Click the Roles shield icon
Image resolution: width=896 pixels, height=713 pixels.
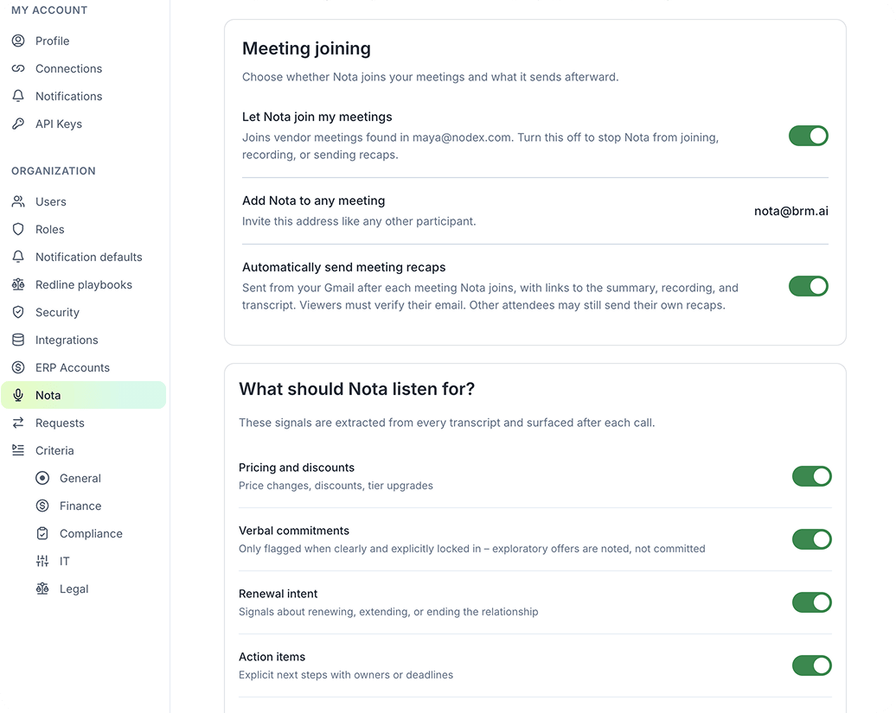[x=18, y=229]
